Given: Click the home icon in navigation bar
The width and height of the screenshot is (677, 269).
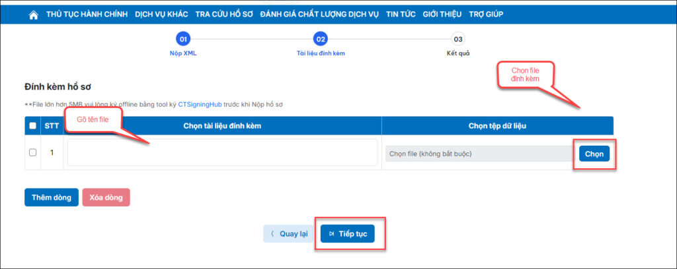Looking at the screenshot, I should point(34,15).
